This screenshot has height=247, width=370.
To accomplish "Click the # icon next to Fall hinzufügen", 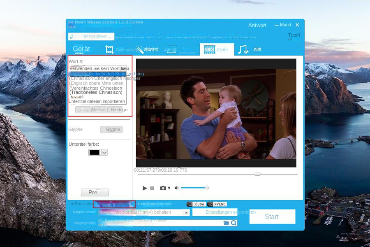I will pyautogui.click(x=72, y=36).
